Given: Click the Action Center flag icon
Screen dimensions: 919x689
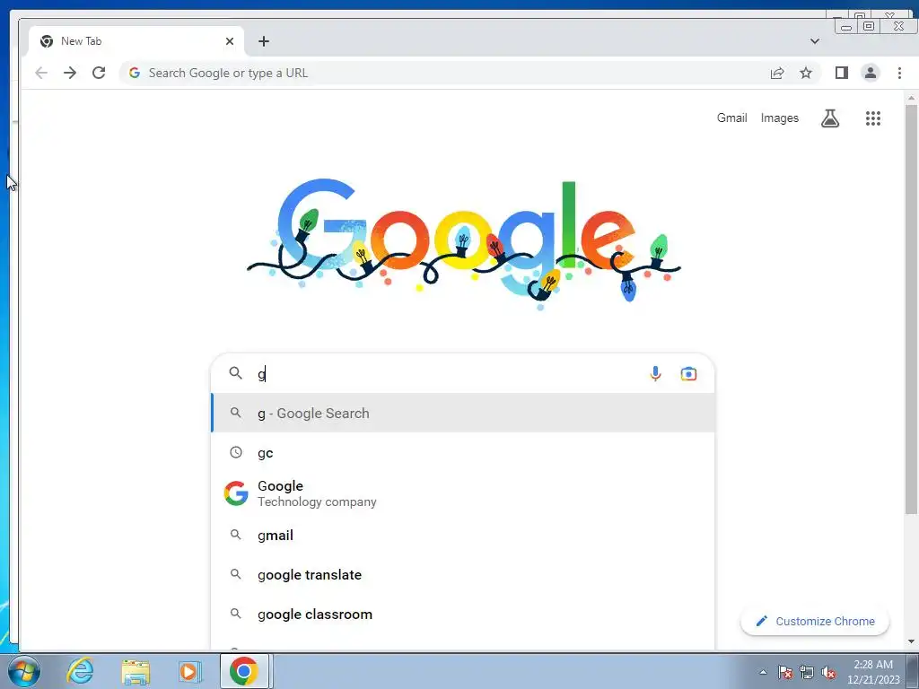Looking at the screenshot, I should (784, 672).
